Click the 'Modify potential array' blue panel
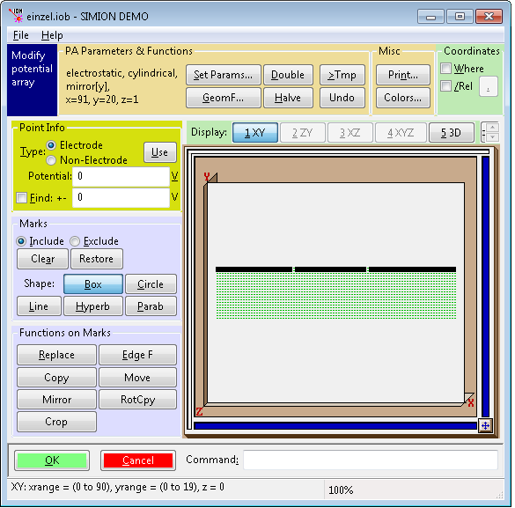The width and height of the screenshot is (515, 508). tap(33, 80)
